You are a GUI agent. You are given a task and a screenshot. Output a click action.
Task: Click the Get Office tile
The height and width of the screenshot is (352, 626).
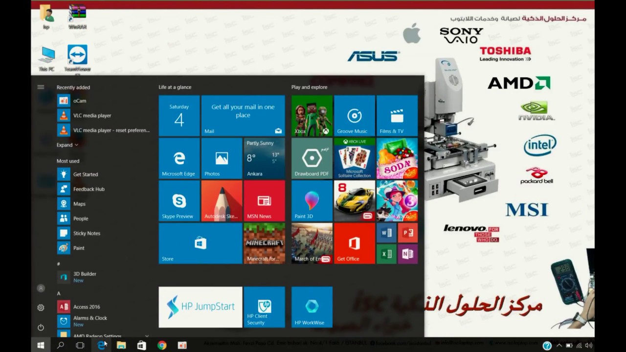coord(354,243)
